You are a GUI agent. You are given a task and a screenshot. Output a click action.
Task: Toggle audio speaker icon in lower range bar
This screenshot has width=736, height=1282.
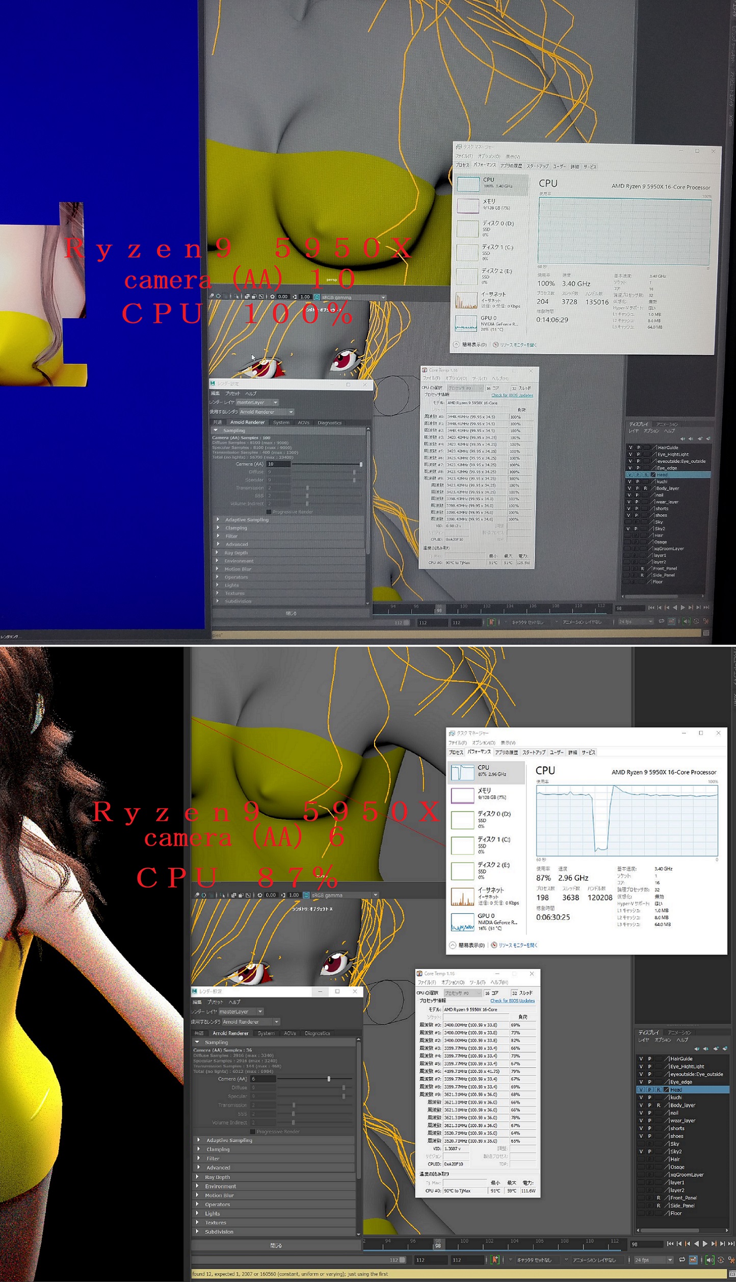709,1260
